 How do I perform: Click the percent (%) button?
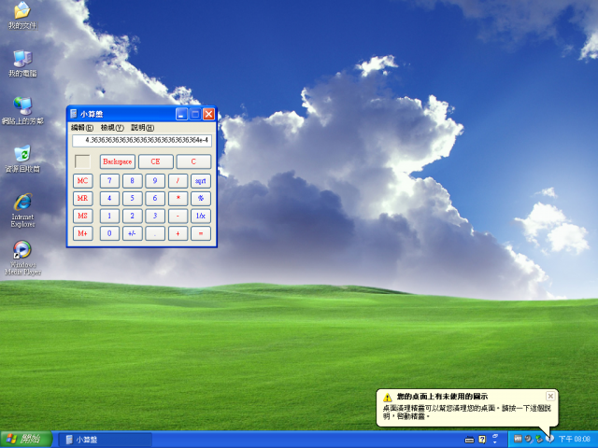click(201, 198)
